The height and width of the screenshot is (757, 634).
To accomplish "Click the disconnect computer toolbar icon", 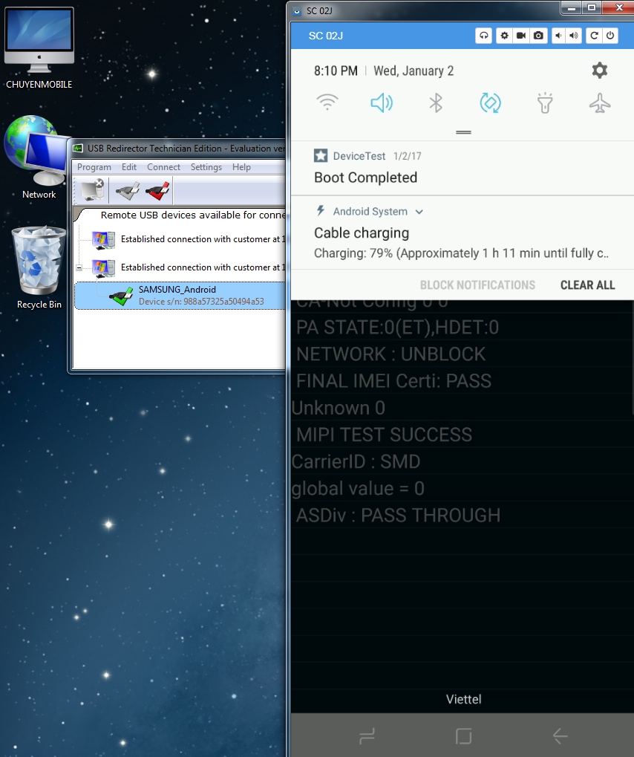I will point(93,189).
